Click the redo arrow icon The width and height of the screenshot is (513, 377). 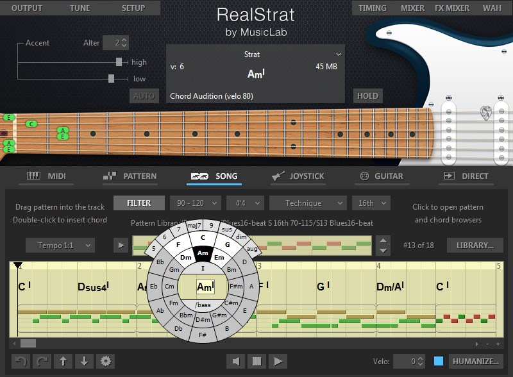42,362
